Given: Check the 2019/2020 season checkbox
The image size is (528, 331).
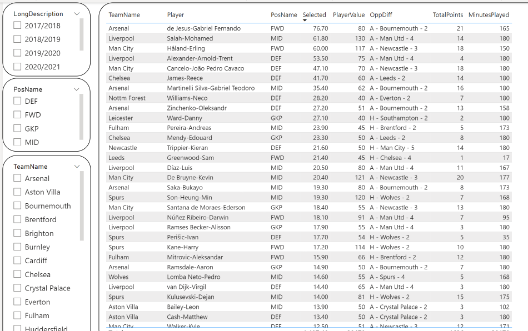Looking at the screenshot, I should point(17,53).
